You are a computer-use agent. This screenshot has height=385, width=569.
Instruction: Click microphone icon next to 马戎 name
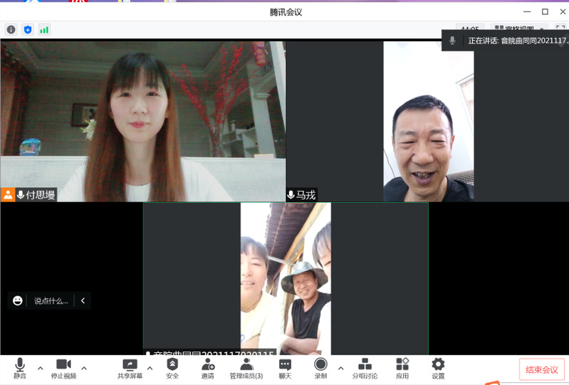pyautogui.click(x=291, y=195)
